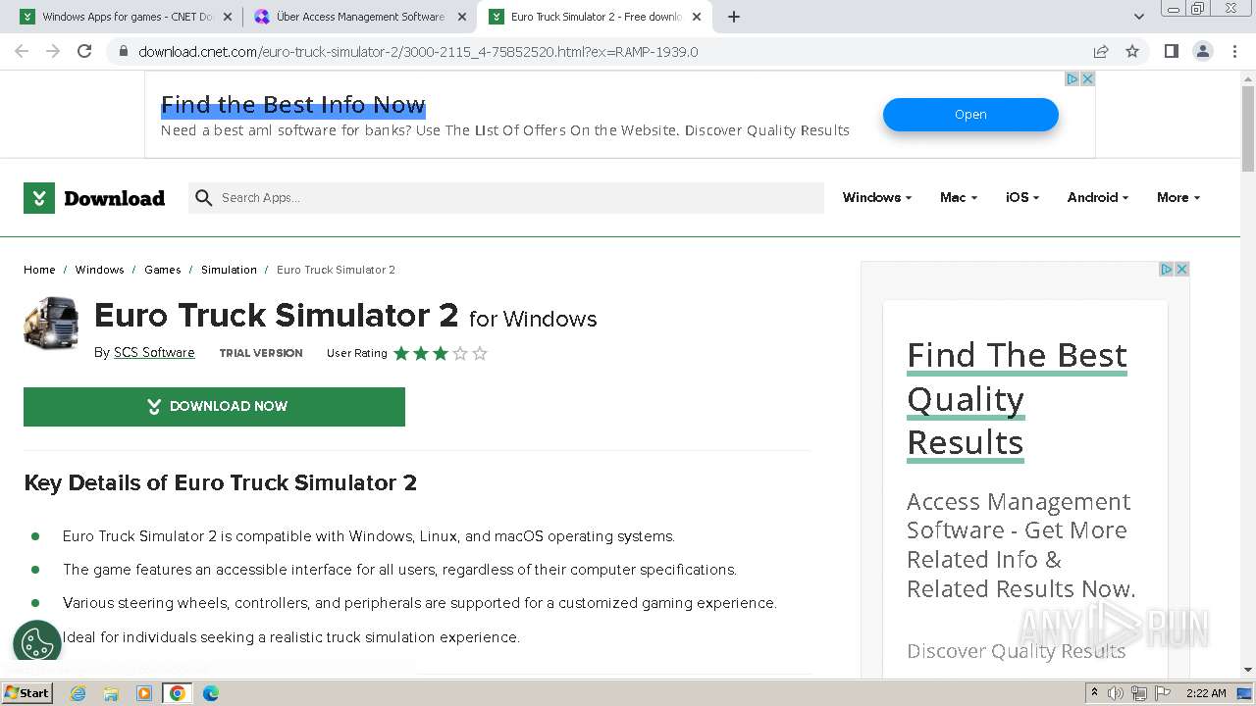Open the Windows Start menu

[x=26, y=693]
